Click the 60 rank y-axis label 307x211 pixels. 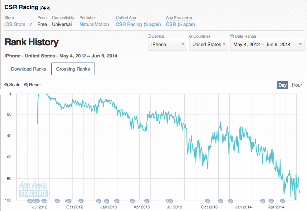tap(9, 157)
